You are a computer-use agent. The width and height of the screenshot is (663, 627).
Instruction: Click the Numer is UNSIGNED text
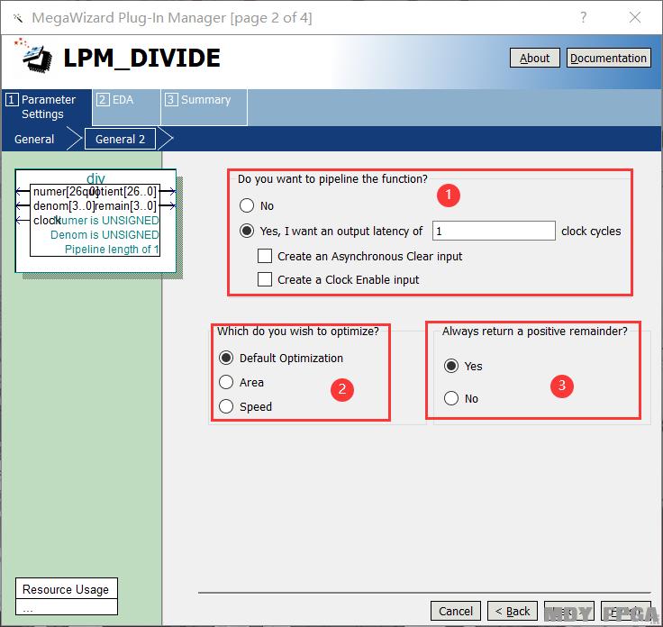pyautogui.click(x=108, y=221)
